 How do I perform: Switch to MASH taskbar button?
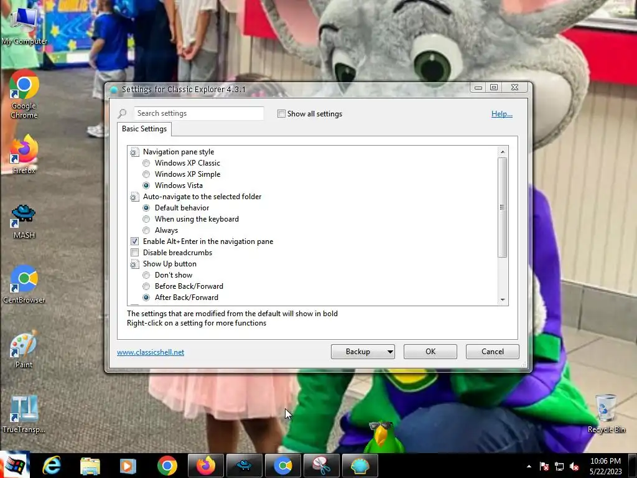pyautogui.click(x=244, y=466)
